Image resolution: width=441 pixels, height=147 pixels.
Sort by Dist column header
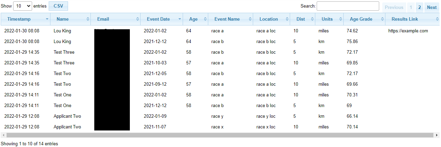point(303,19)
